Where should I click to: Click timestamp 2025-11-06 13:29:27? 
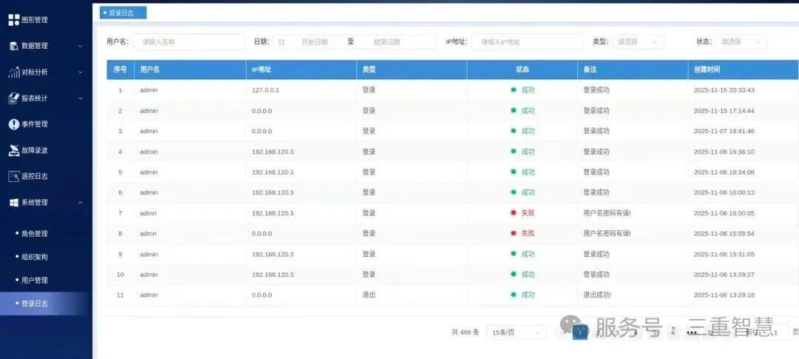[x=724, y=275]
